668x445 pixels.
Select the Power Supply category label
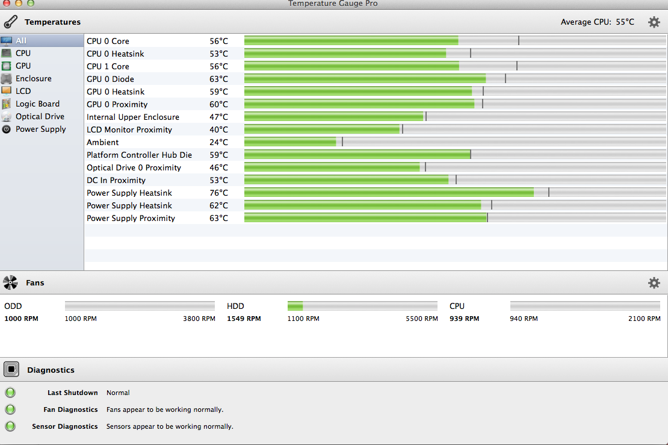point(41,129)
